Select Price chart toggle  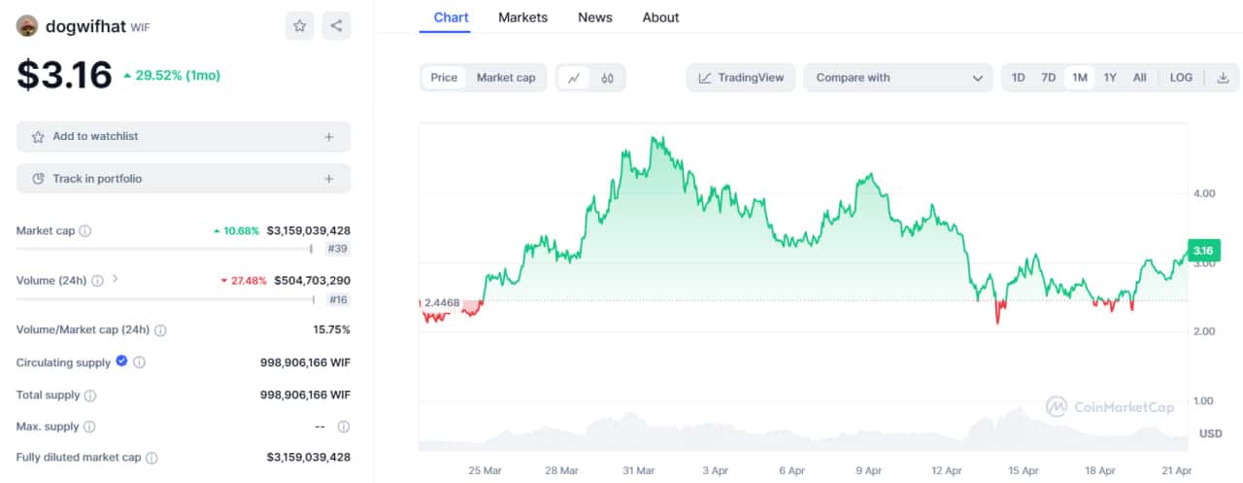(x=444, y=78)
